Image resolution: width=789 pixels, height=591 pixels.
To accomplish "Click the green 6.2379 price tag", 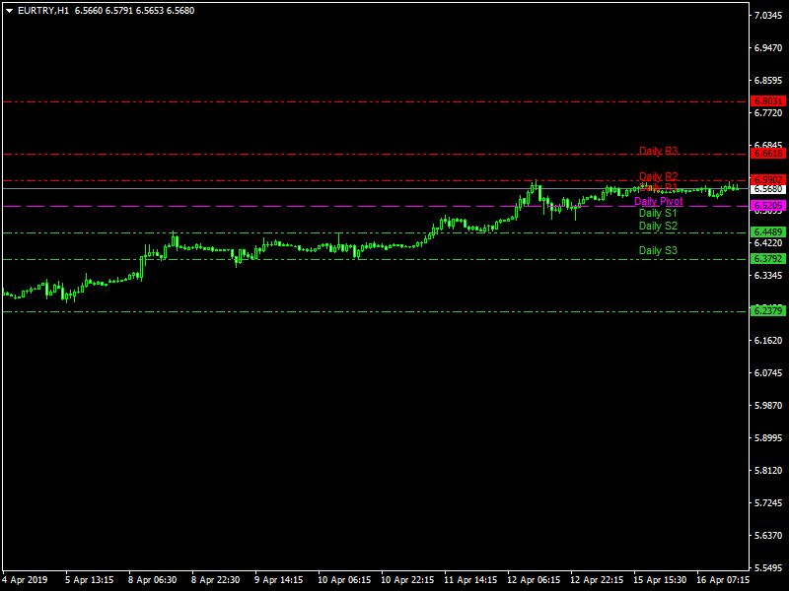I will click(x=767, y=311).
